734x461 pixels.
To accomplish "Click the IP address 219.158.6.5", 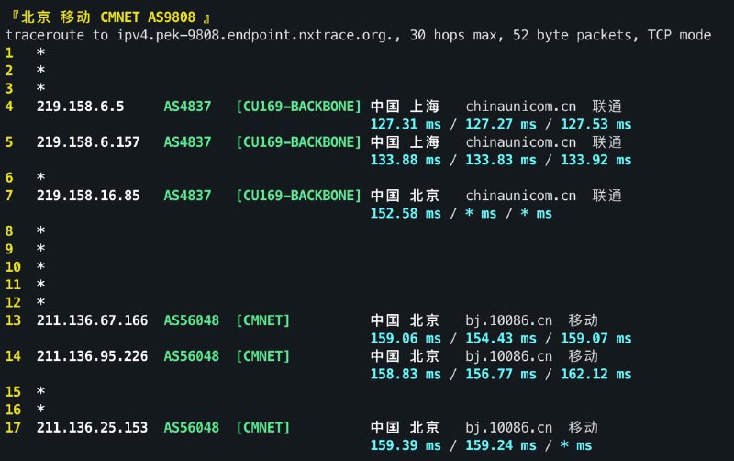I will [81, 107].
